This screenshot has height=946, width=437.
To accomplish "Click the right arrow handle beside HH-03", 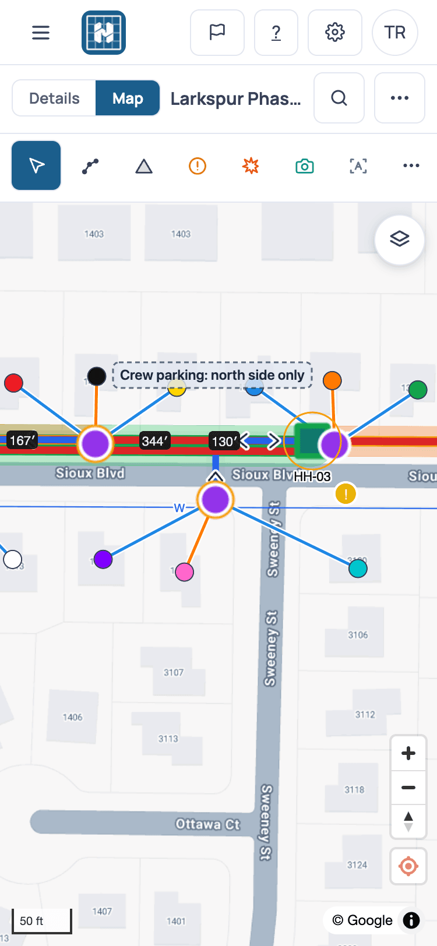I will click(274, 441).
